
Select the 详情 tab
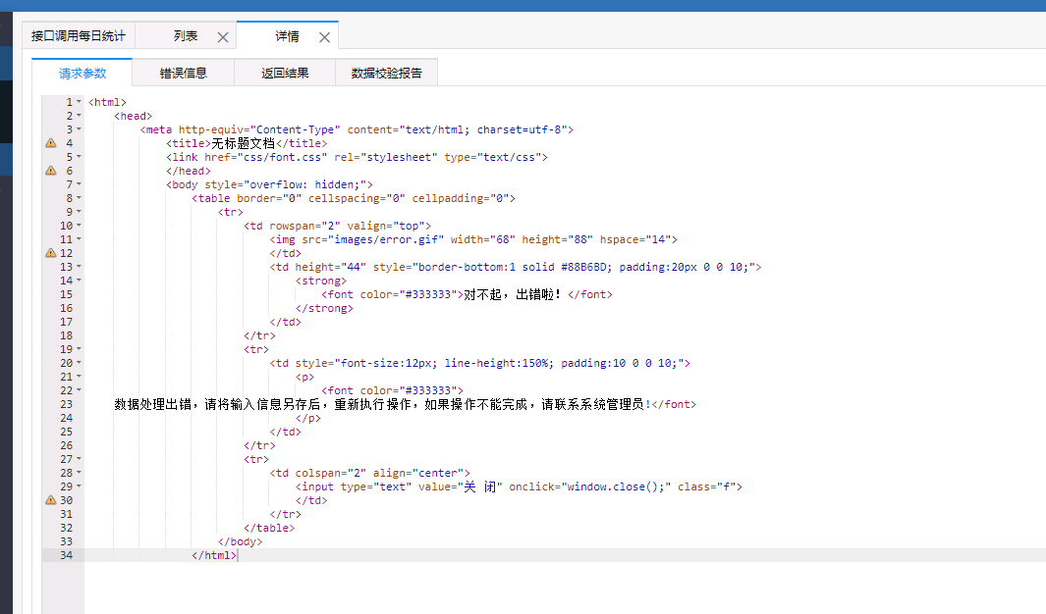[x=288, y=36]
